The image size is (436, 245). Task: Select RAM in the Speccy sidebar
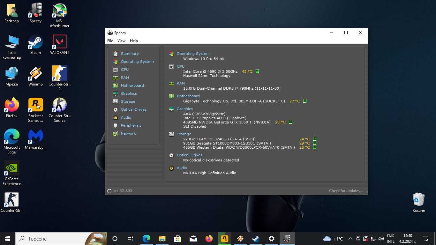click(125, 78)
